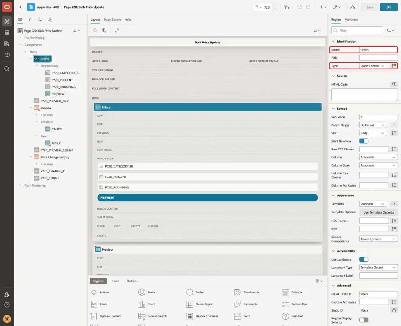
Task: Open the Slot Body dropdown
Action: (x=373, y=133)
